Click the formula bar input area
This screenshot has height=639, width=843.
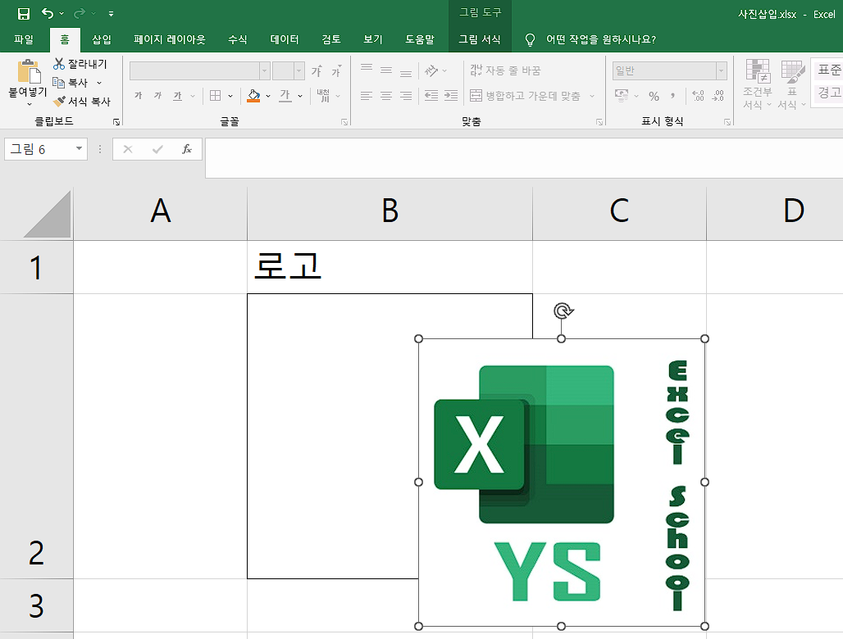pos(524,158)
